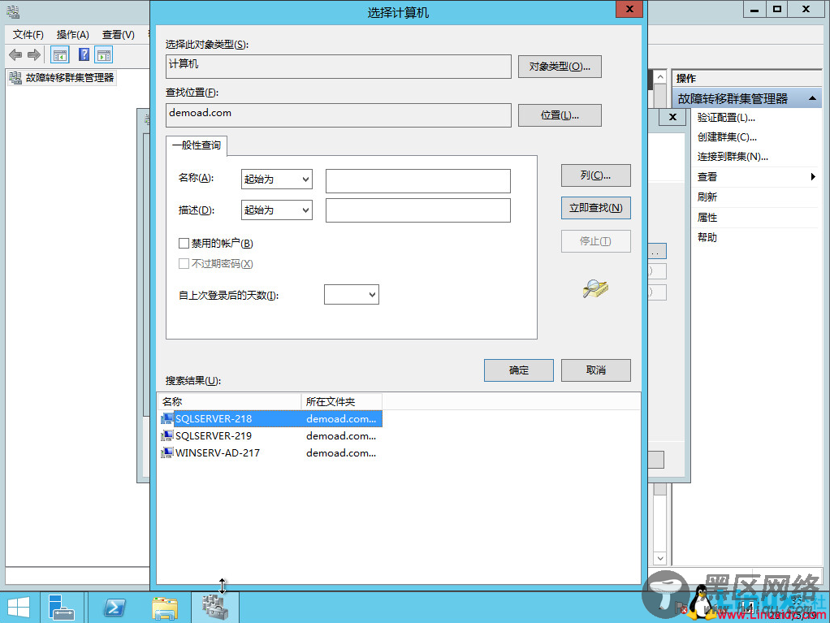
Task: Open the Help toolbar icon
Action: click(84, 54)
